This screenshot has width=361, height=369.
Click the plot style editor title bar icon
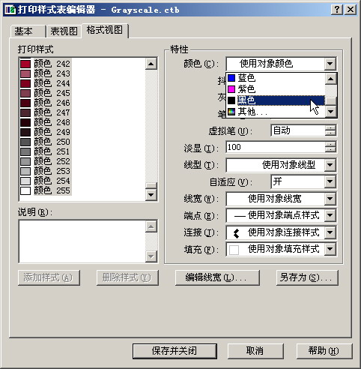[x=10, y=10]
